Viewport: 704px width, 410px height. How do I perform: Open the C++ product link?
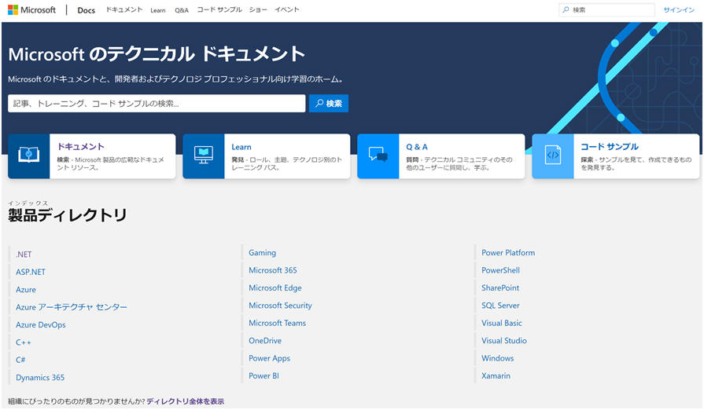click(24, 342)
